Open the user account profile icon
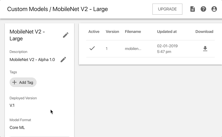Viewport: 222px width, 137px height. [214, 9]
